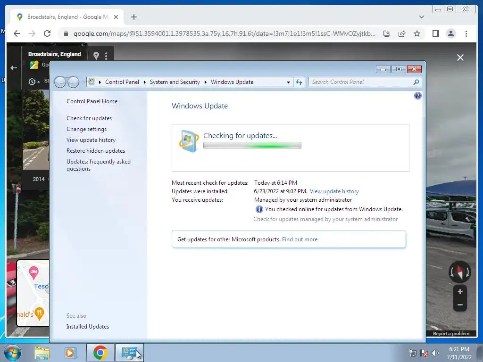The width and height of the screenshot is (483, 362).
Task: Click Report a problem in Maps
Action: point(451,333)
